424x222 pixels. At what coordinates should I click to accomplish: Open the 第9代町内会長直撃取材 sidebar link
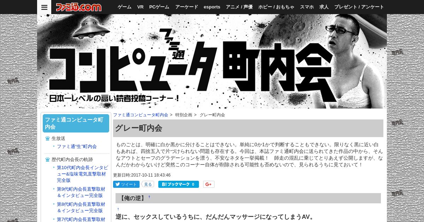point(81,192)
